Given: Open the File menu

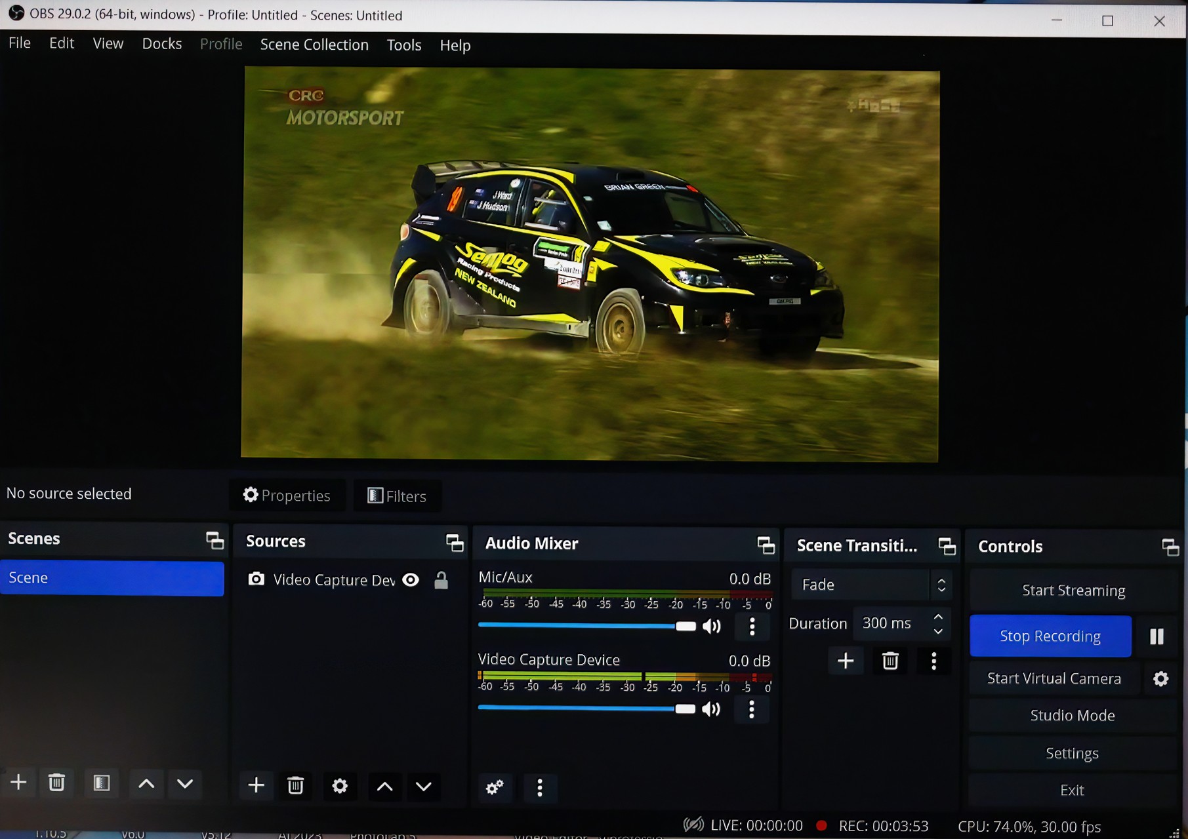Looking at the screenshot, I should click(20, 43).
